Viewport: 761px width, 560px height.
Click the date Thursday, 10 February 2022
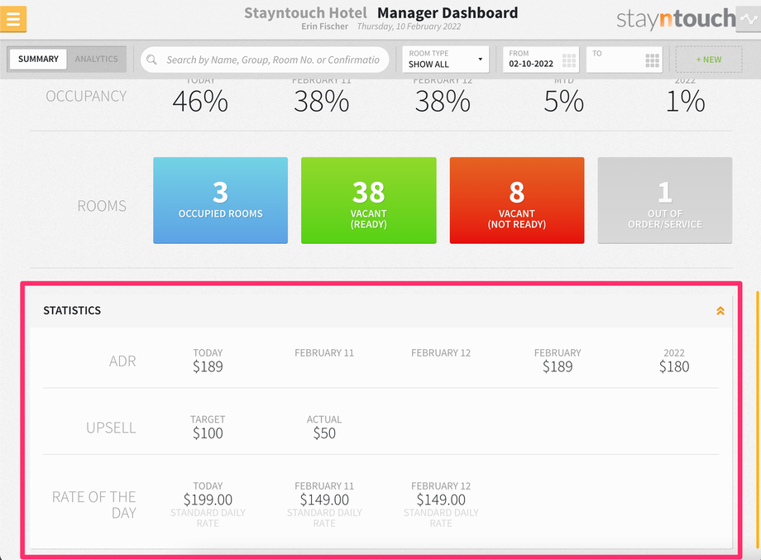[409, 26]
